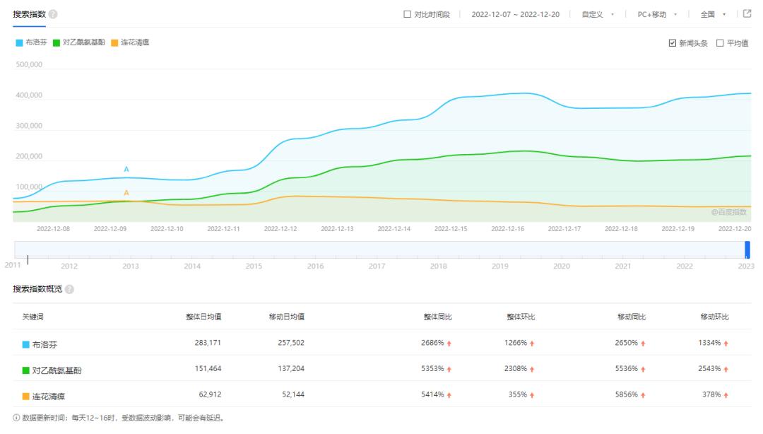This screenshot has width=763, height=434.
Task: Click value 62,912 in 连花清瘟 row
Action: pos(210,394)
